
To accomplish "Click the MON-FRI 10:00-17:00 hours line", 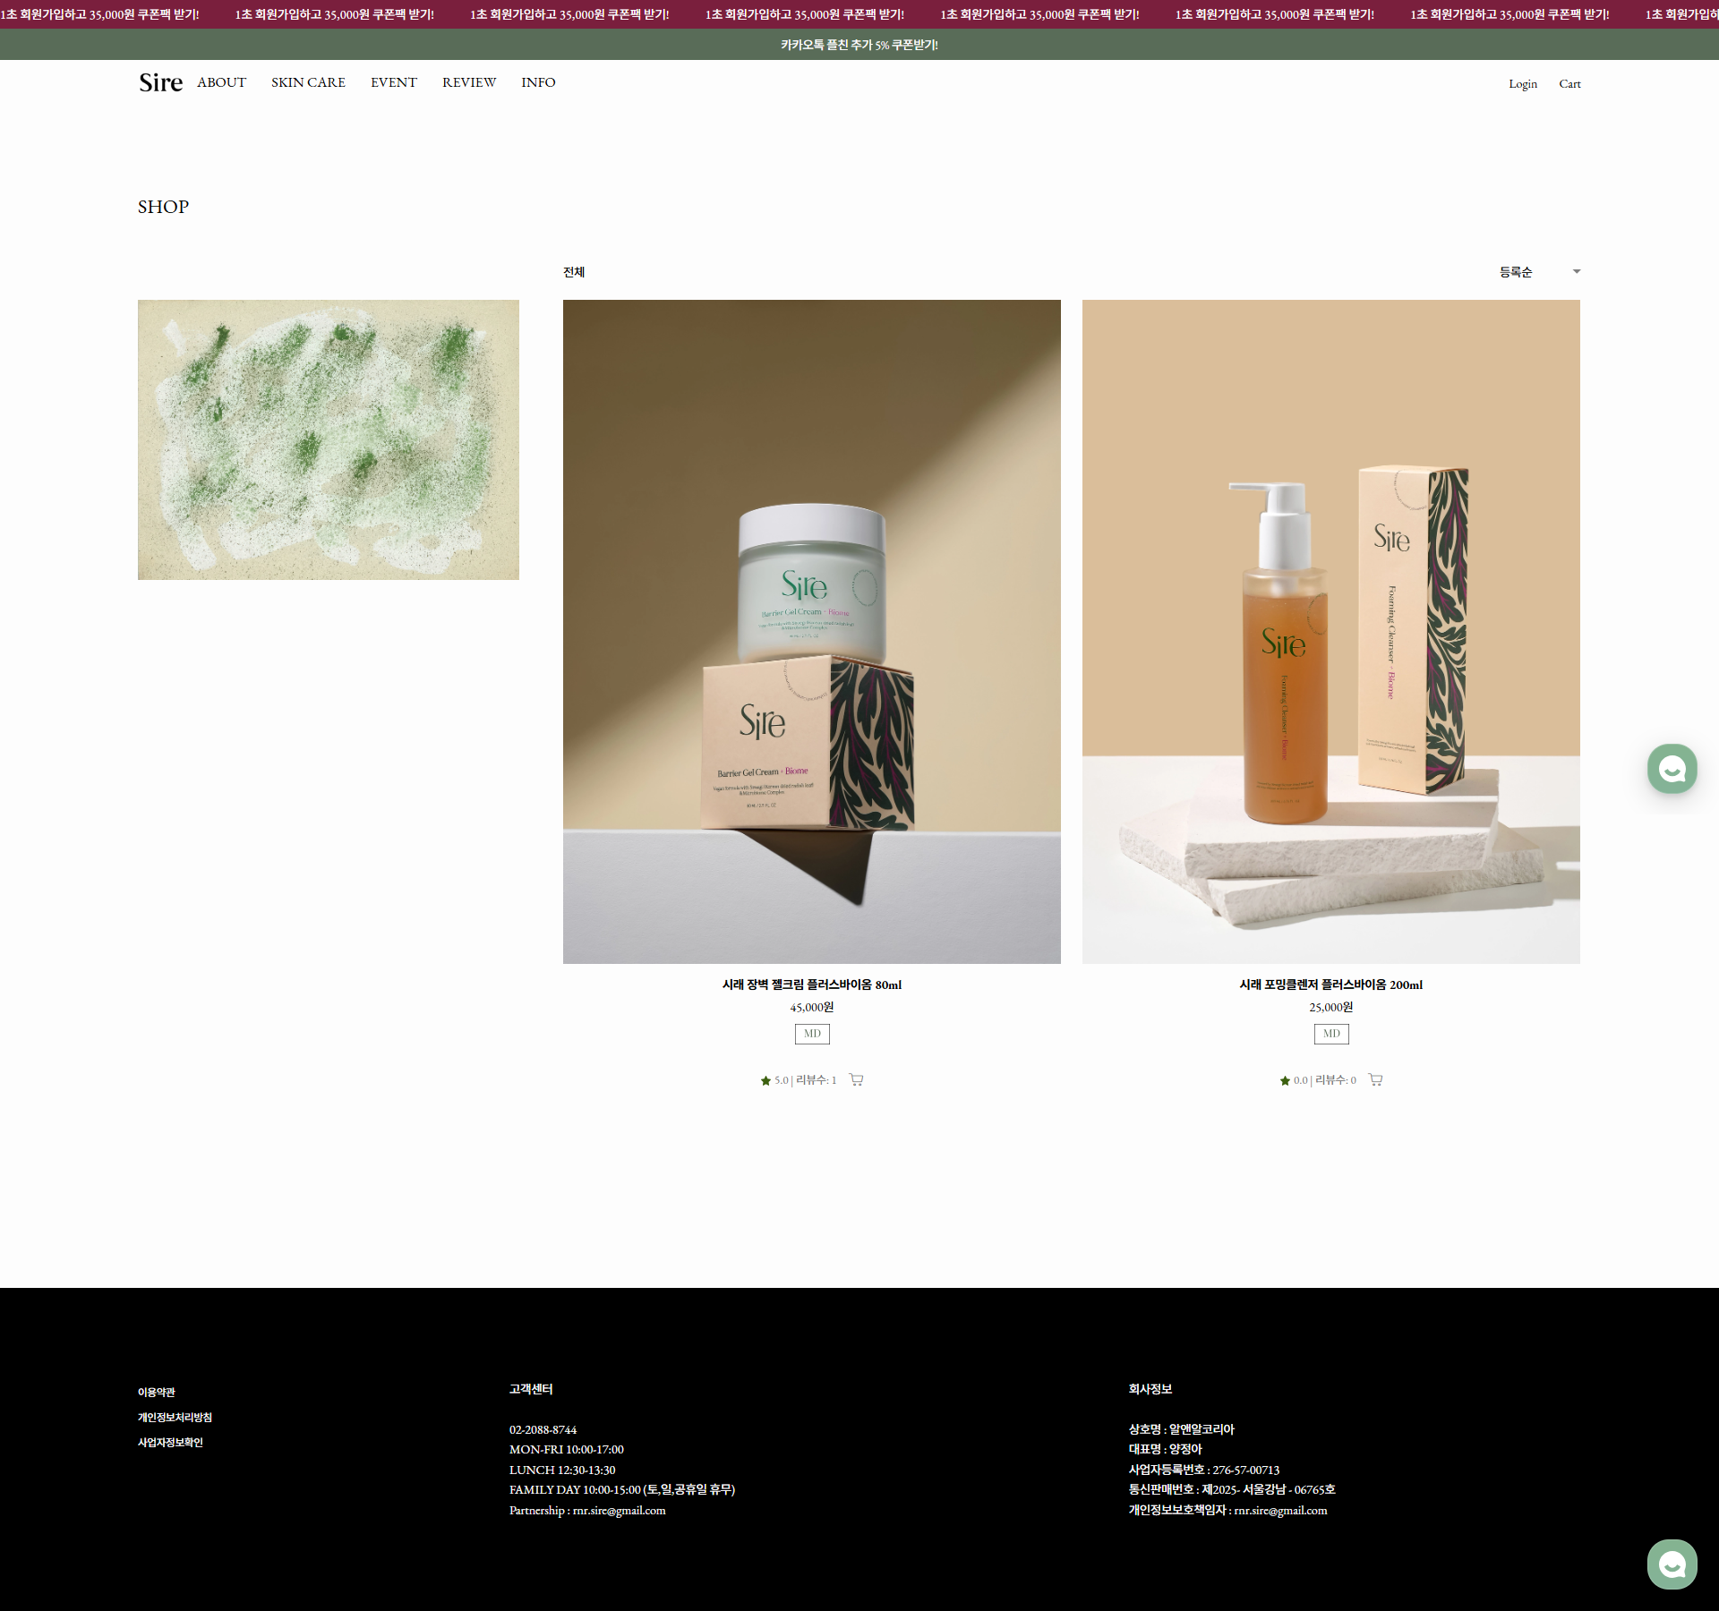I will tap(567, 1450).
